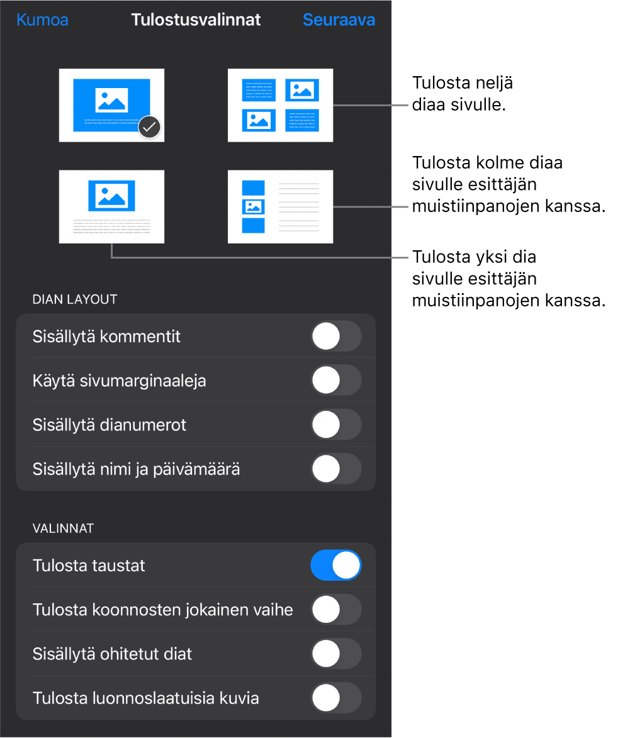Turn on Käytä sivumarginaaleja switch
This screenshot has height=738, width=618.
pyautogui.click(x=336, y=381)
